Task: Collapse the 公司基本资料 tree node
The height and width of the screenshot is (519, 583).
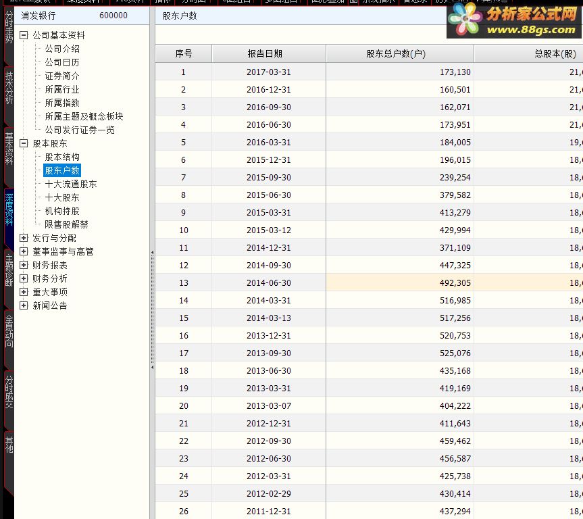Action: pyautogui.click(x=24, y=35)
